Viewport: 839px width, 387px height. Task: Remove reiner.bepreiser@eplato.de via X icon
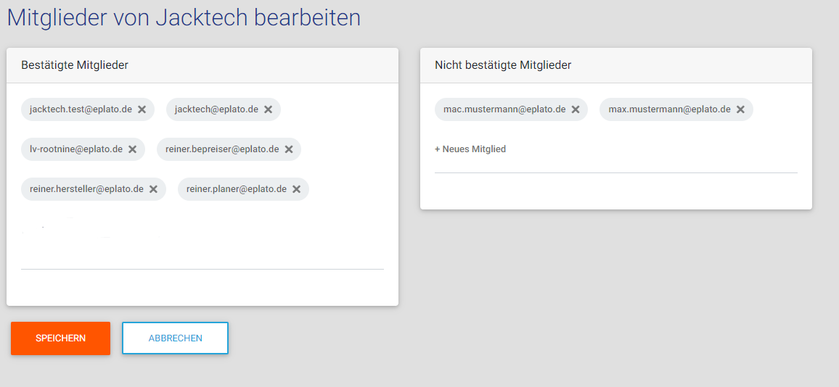[289, 149]
